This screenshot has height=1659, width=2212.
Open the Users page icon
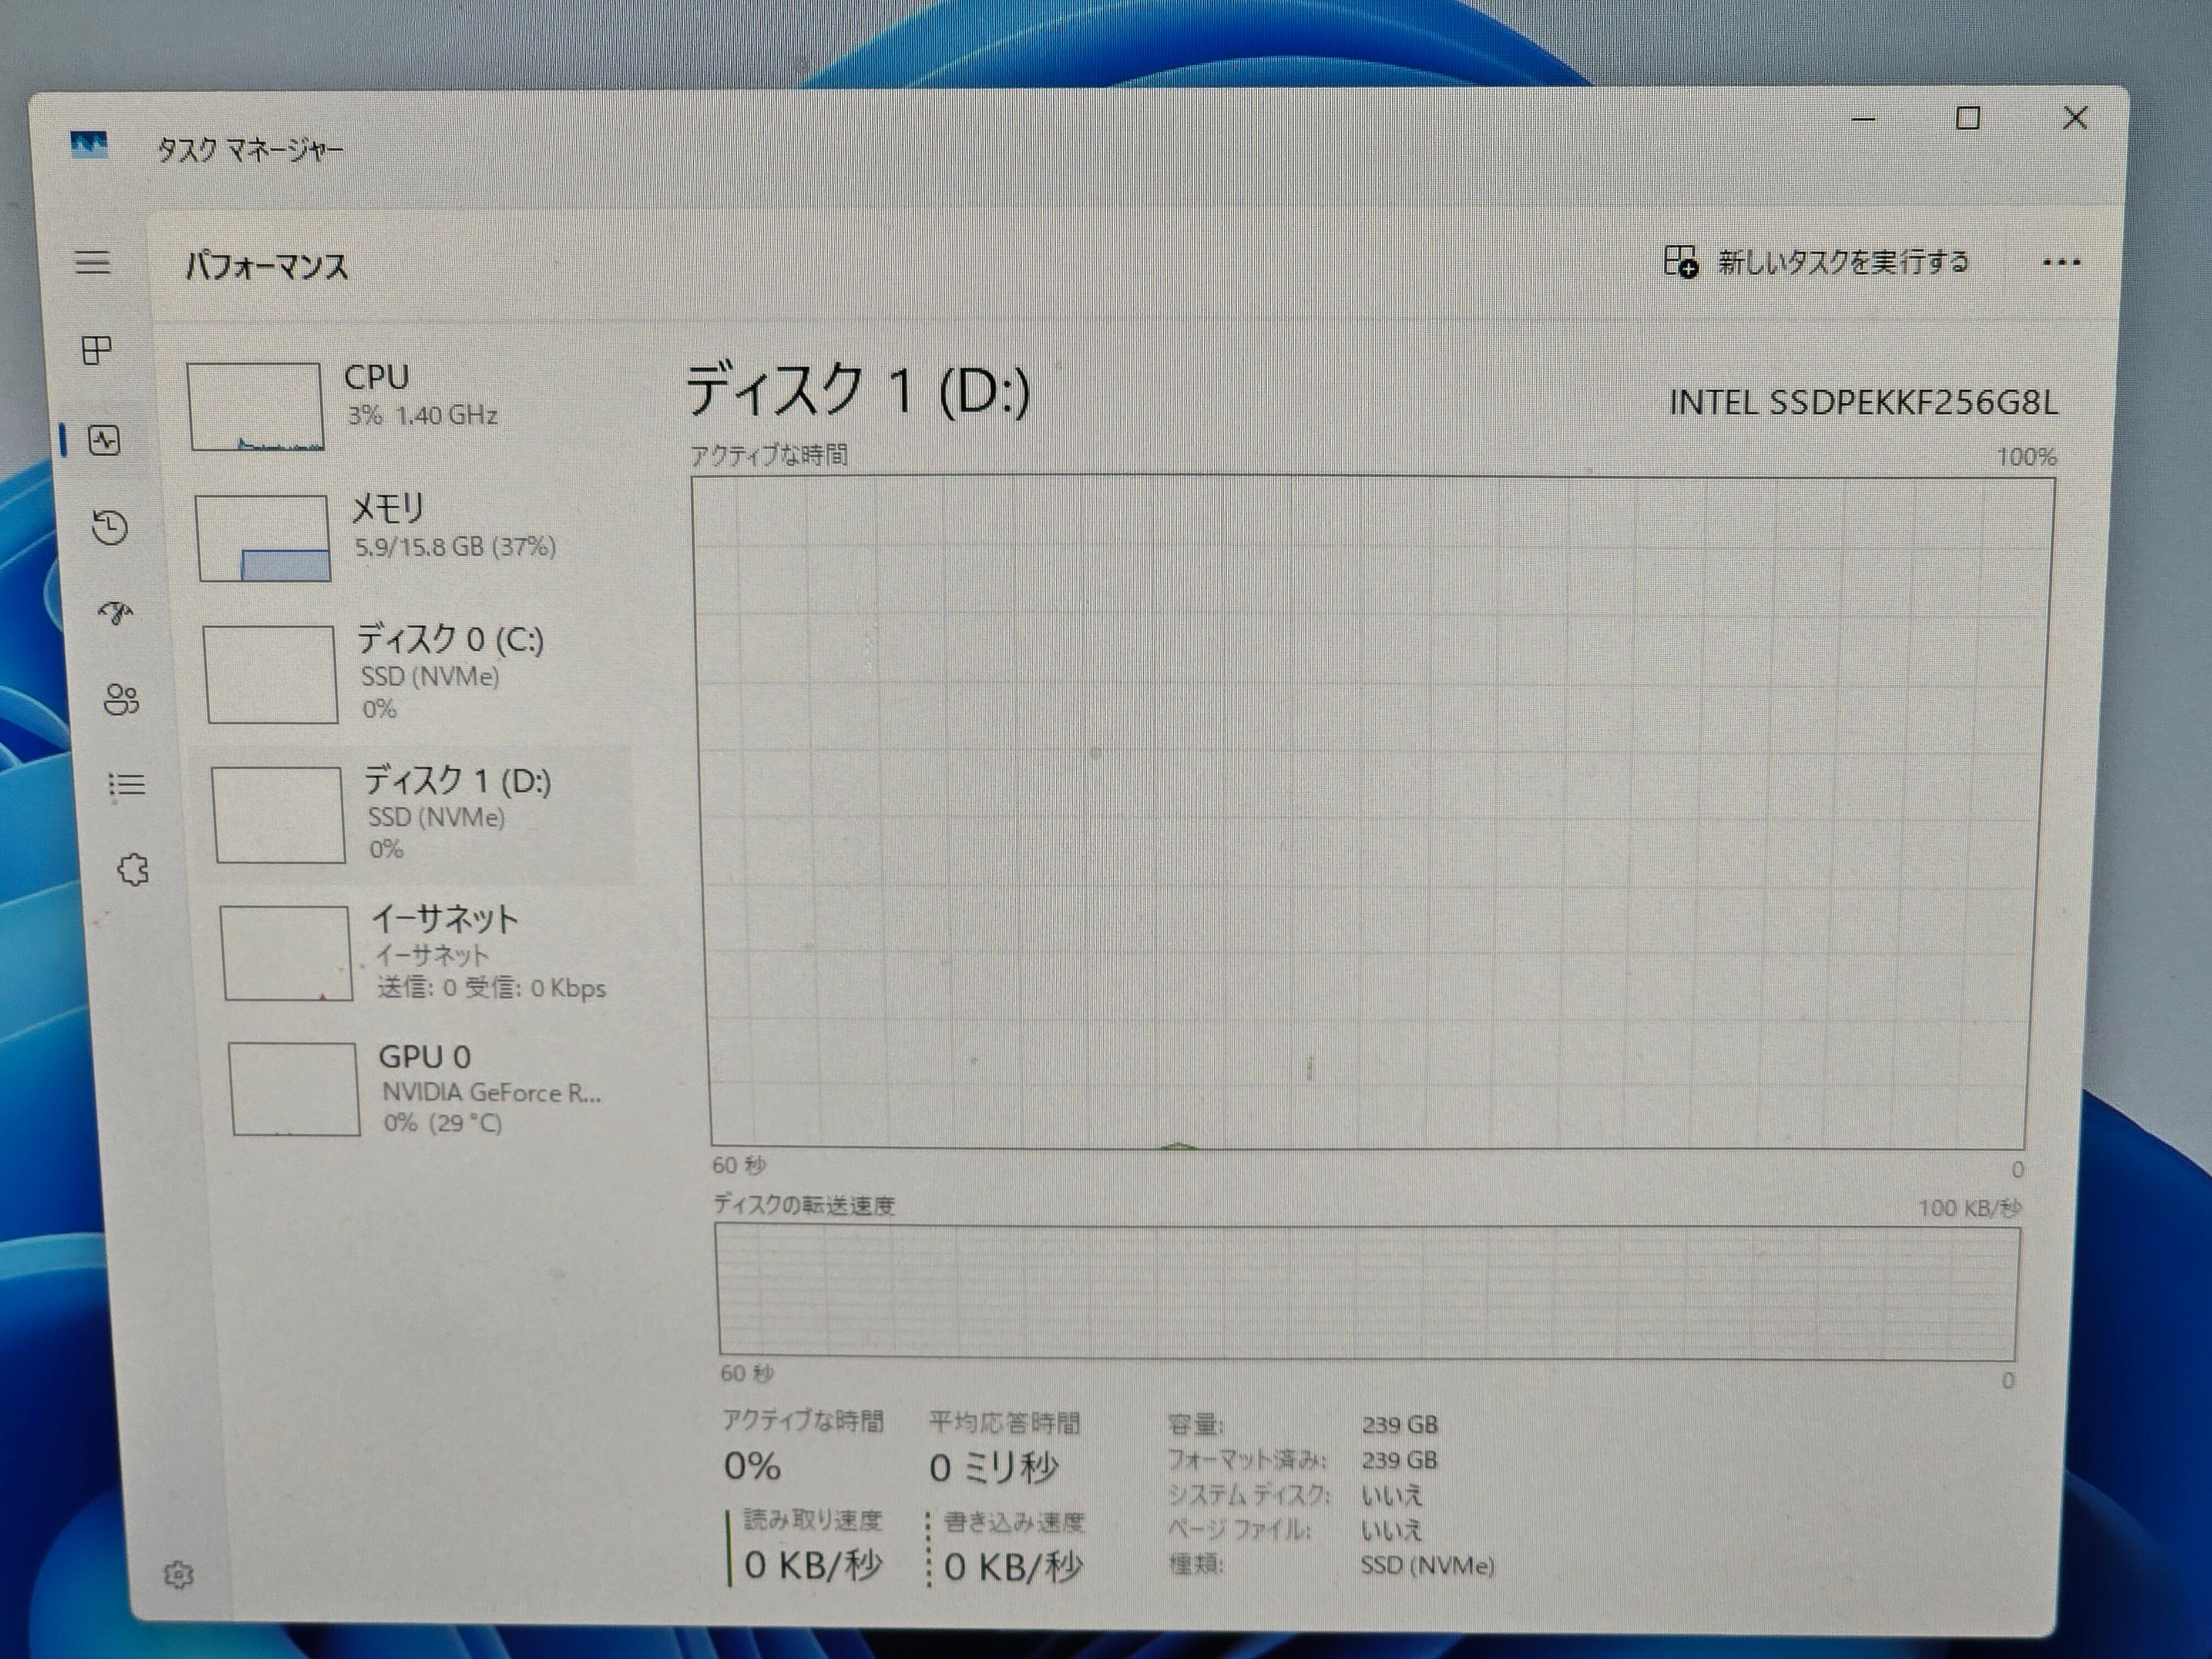point(121,699)
